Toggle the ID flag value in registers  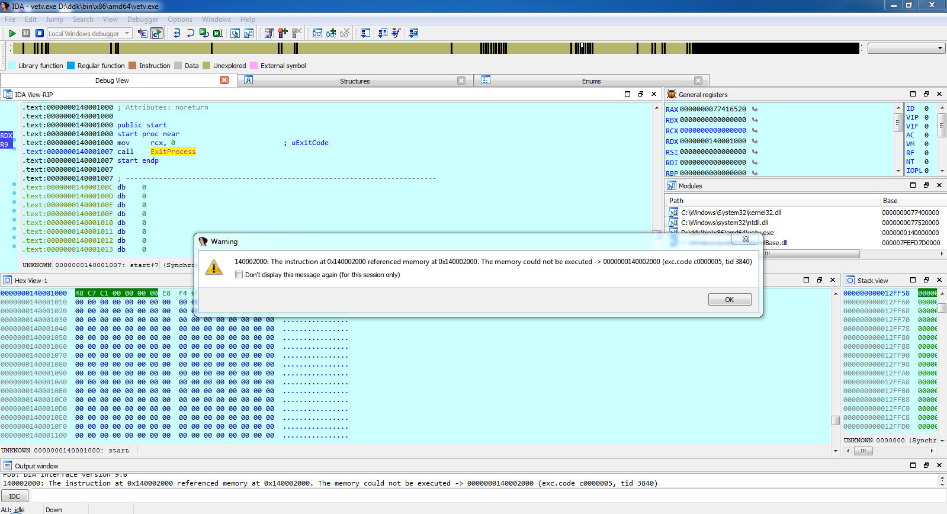click(x=926, y=108)
